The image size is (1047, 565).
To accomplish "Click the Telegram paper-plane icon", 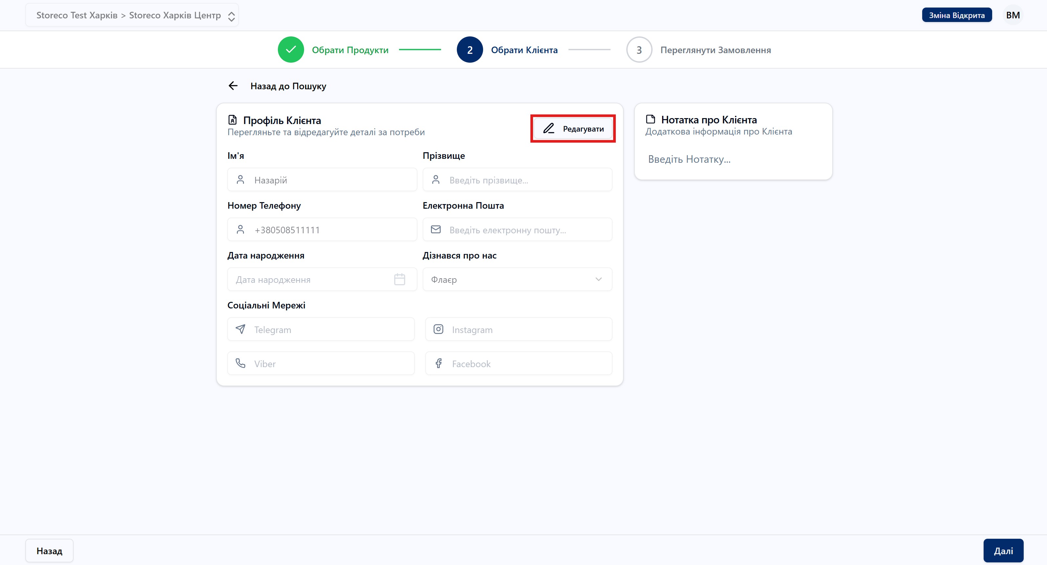I will tap(240, 329).
